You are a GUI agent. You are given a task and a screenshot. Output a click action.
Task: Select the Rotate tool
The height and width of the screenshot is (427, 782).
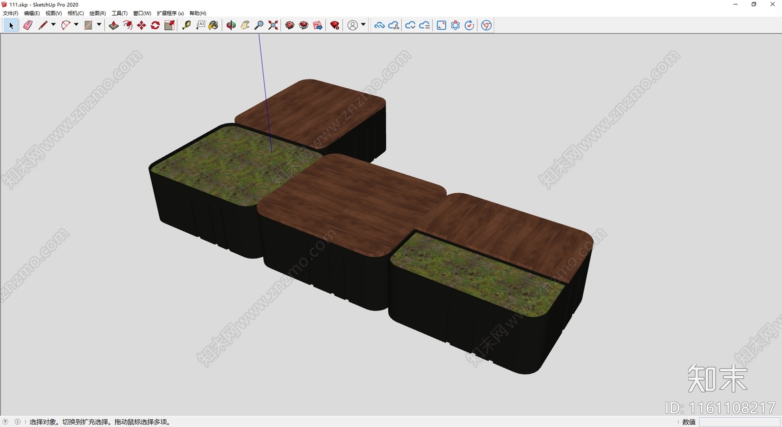click(155, 25)
